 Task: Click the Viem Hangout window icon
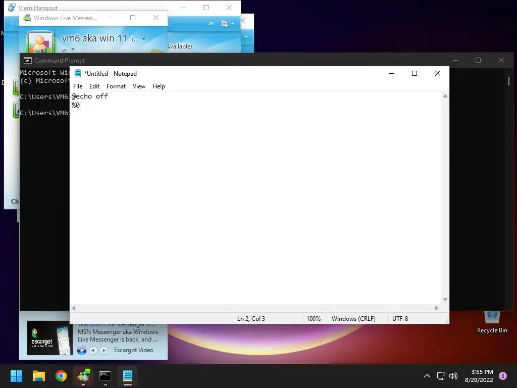pos(12,7)
